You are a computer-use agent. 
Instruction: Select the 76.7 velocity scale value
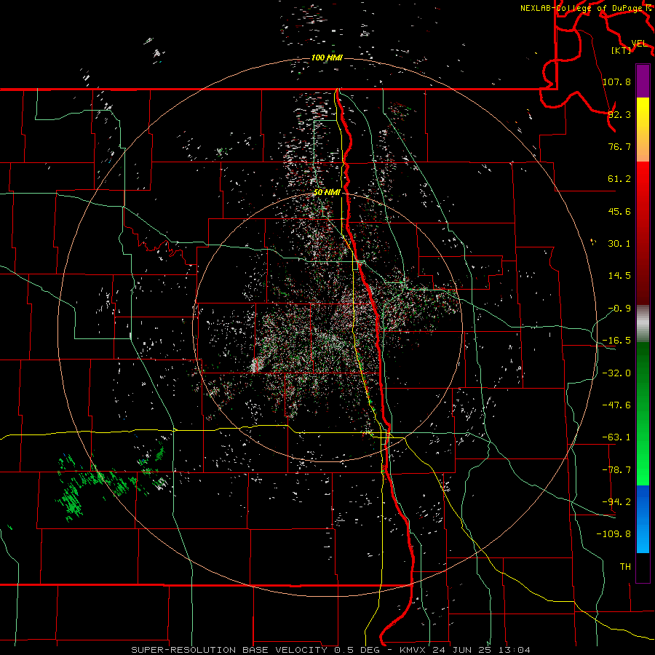[x=619, y=146]
